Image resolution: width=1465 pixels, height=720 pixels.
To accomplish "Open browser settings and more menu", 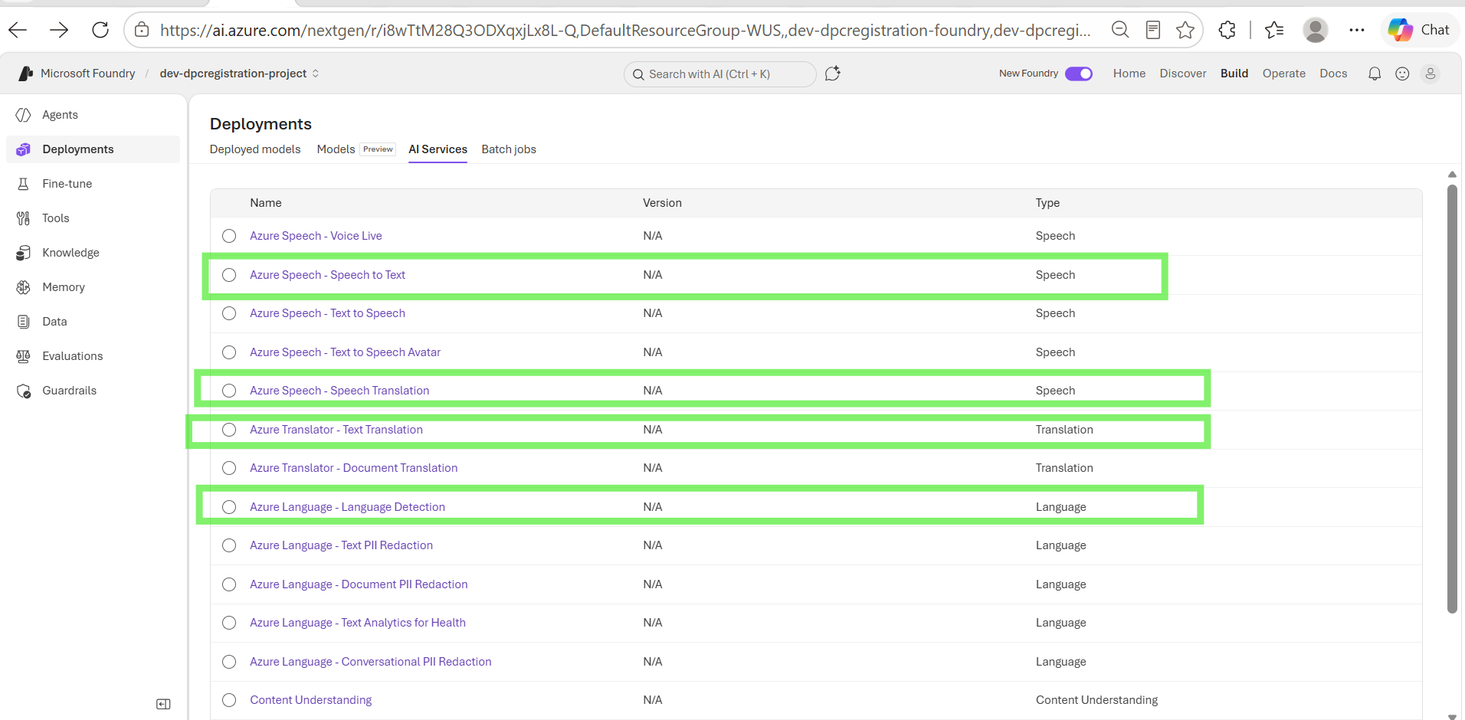I will point(1357,30).
